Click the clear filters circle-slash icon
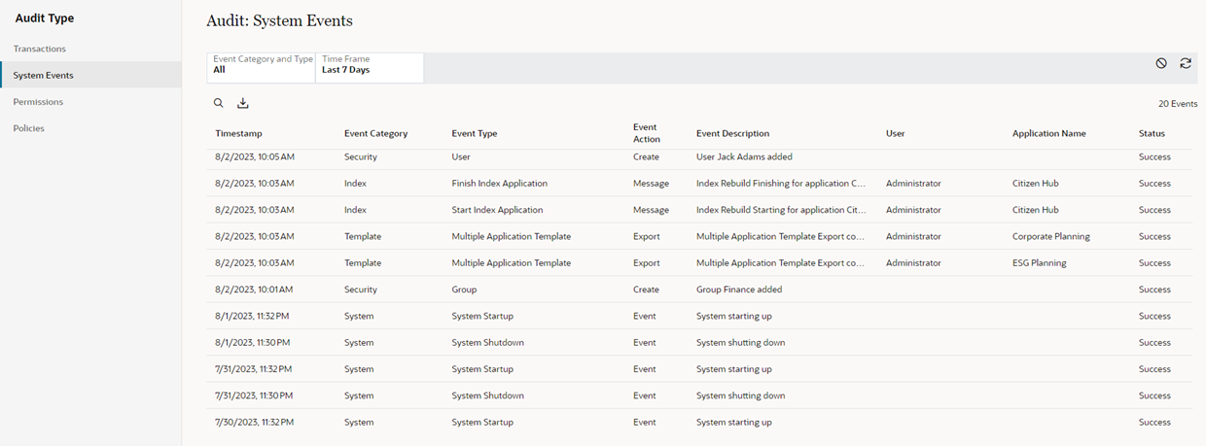 pyautogui.click(x=1161, y=63)
